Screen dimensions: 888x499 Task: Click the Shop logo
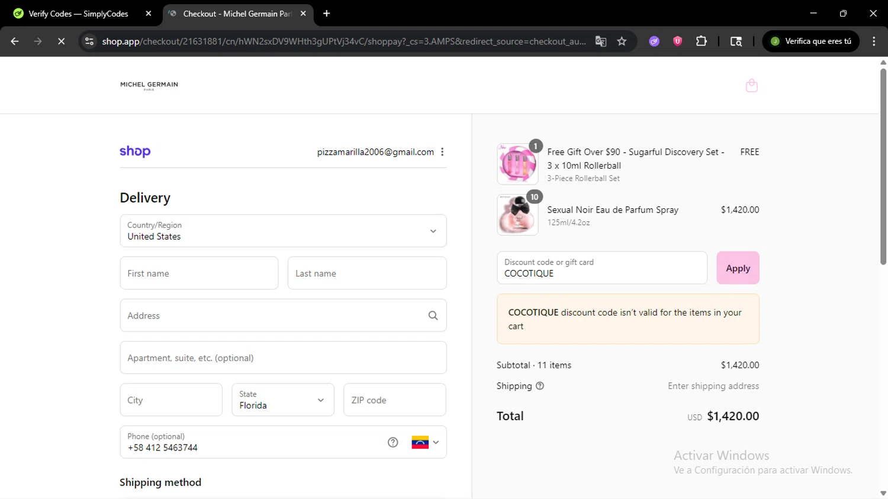pyautogui.click(x=135, y=152)
